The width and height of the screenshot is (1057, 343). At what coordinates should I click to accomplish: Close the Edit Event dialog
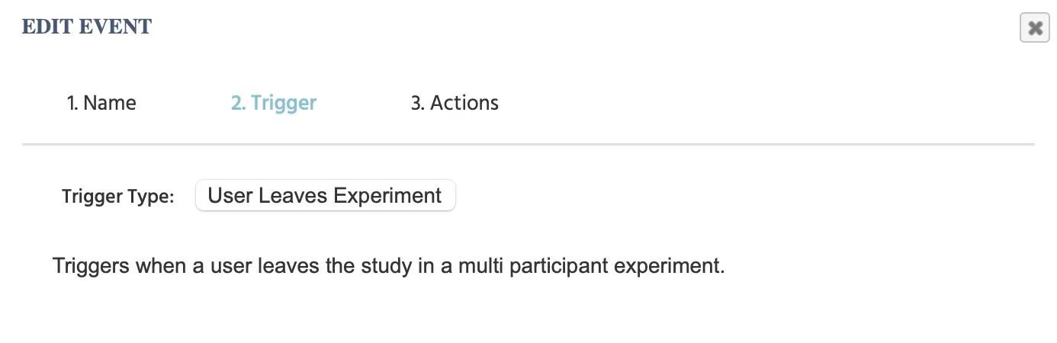[x=1034, y=28]
